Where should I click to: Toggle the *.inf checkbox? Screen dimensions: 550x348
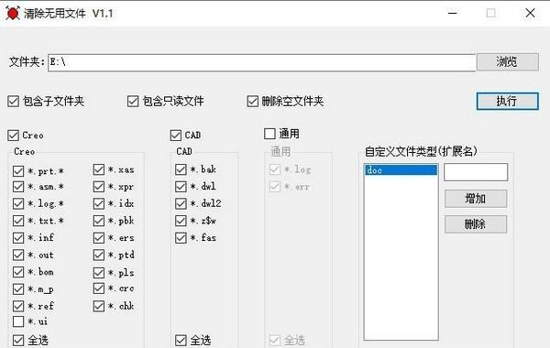[x=18, y=238]
